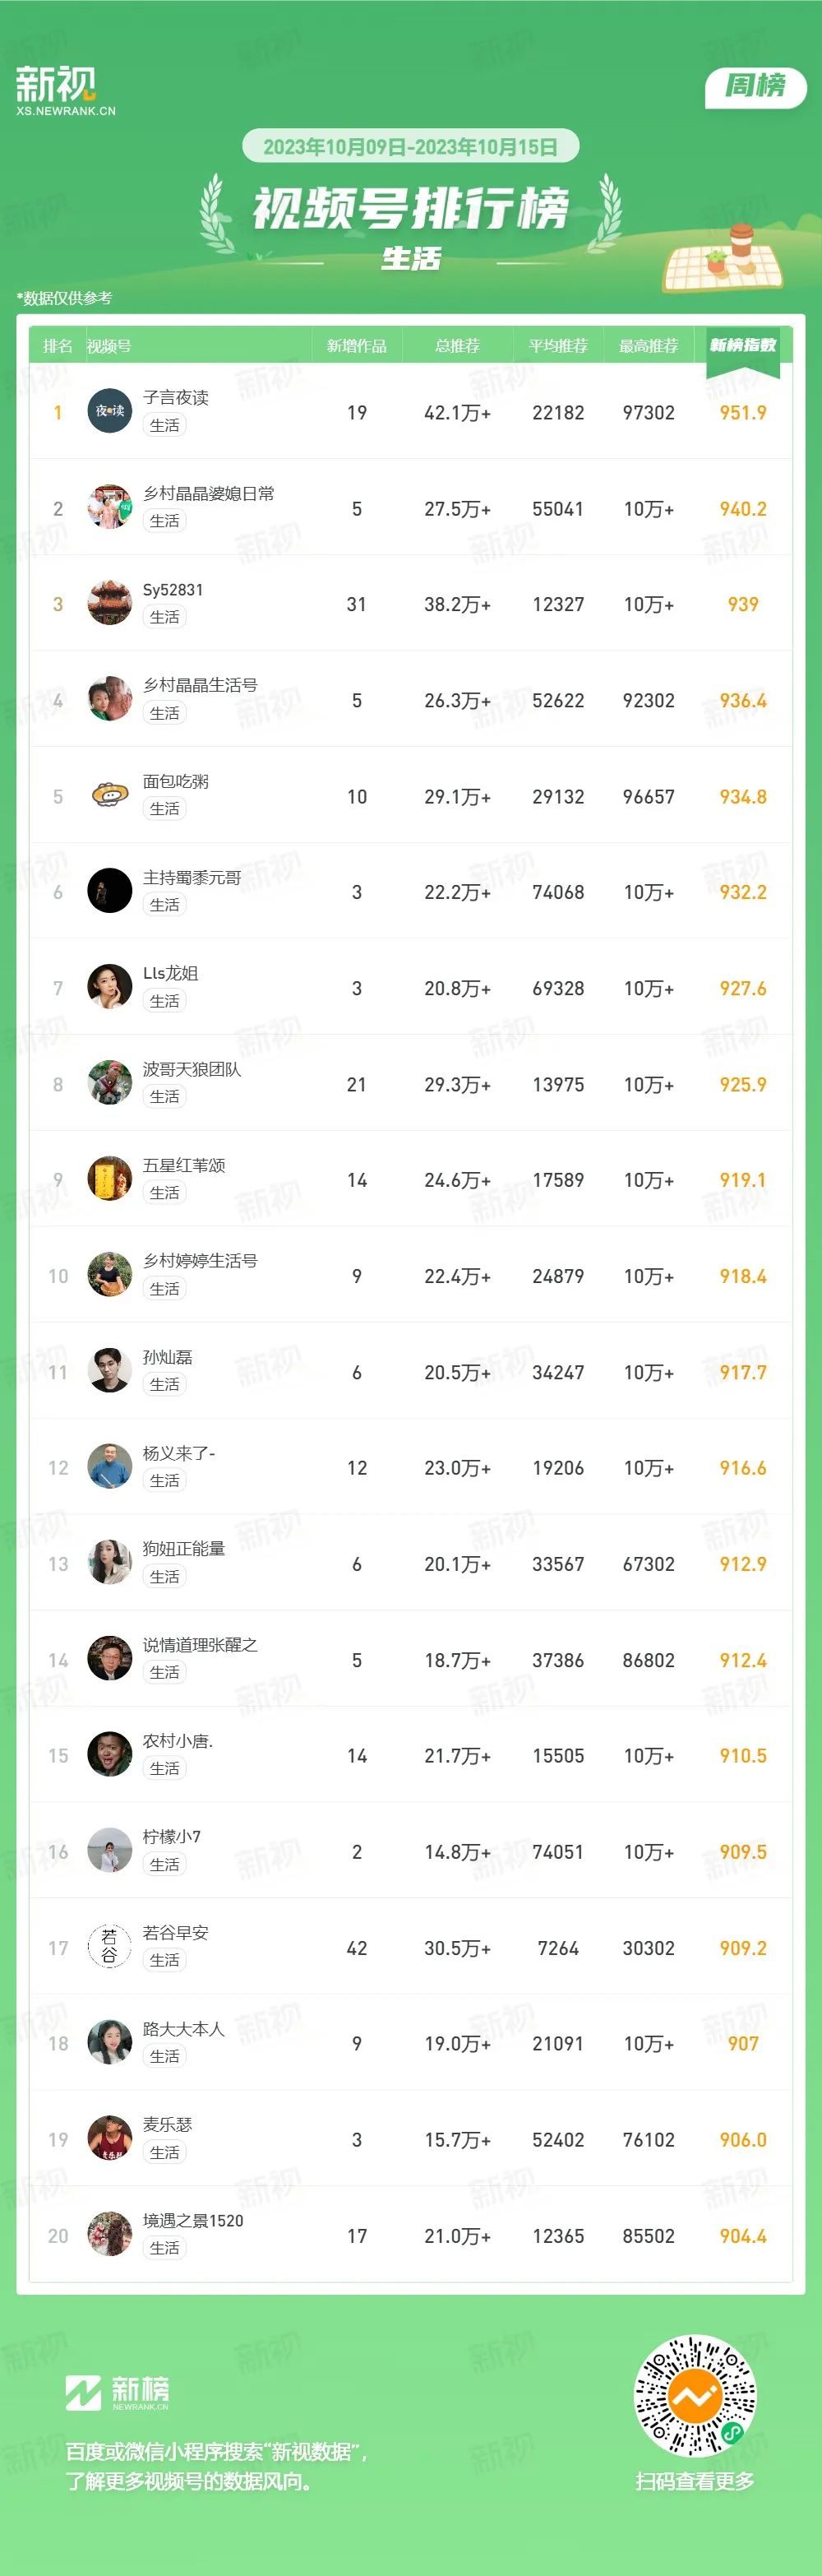Open the 波哥天狼团队 account name
The image size is (822, 2576).
coord(192,1069)
